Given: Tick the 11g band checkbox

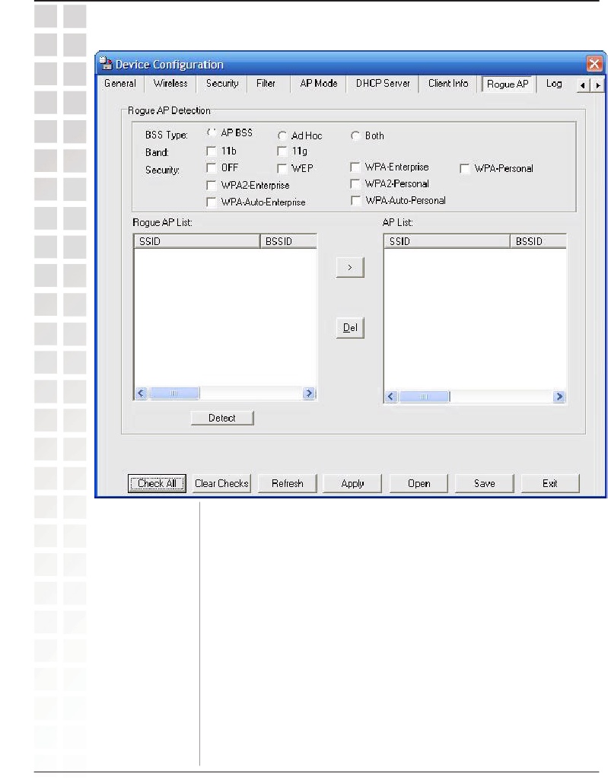Looking at the screenshot, I should [x=282, y=151].
